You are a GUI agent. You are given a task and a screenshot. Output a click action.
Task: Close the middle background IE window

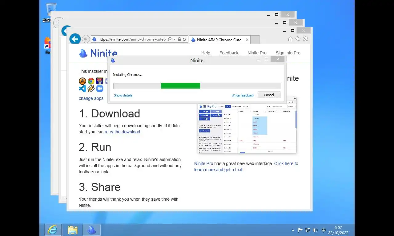pos(295,22)
